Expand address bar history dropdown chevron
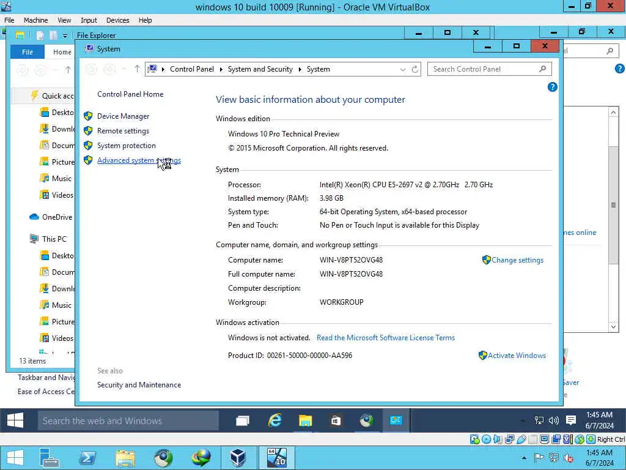The image size is (626, 470). [x=403, y=70]
